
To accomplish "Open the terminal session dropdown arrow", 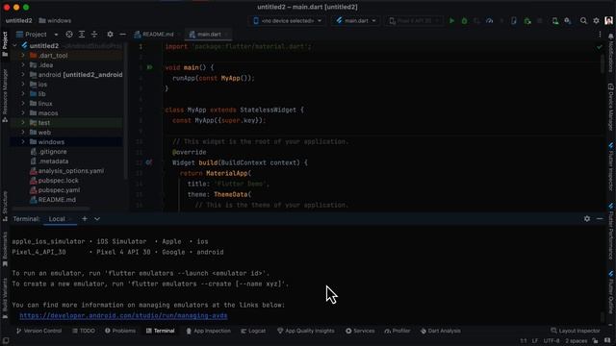I will click(x=97, y=218).
